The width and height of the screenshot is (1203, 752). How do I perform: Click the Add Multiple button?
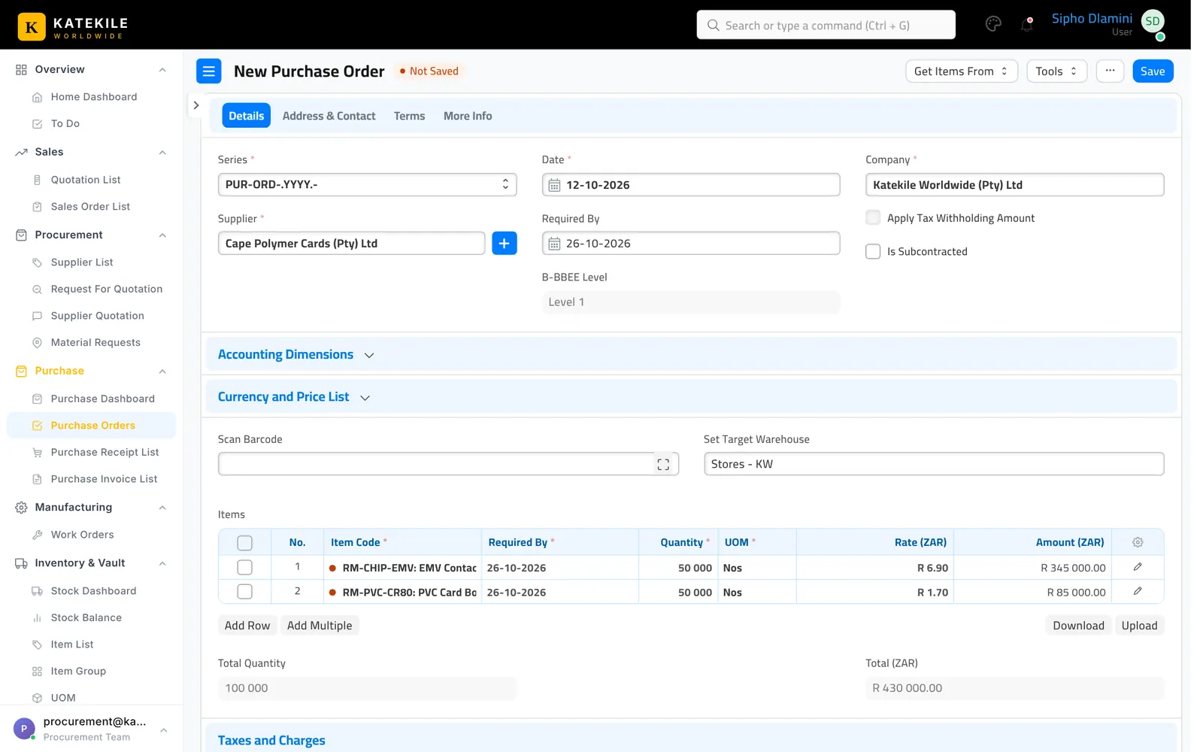[320, 626]
